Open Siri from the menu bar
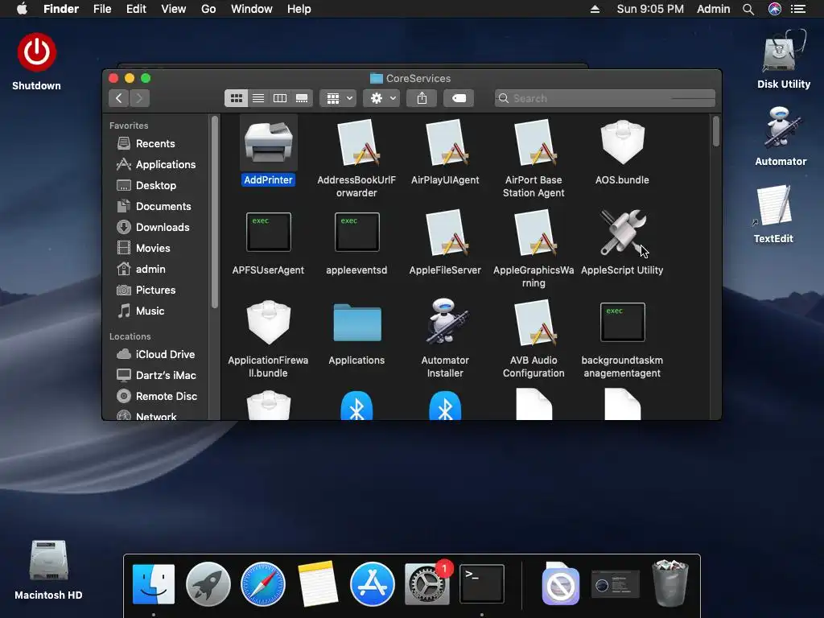This screenshot has width=824, height=618. tap(775, 9)
